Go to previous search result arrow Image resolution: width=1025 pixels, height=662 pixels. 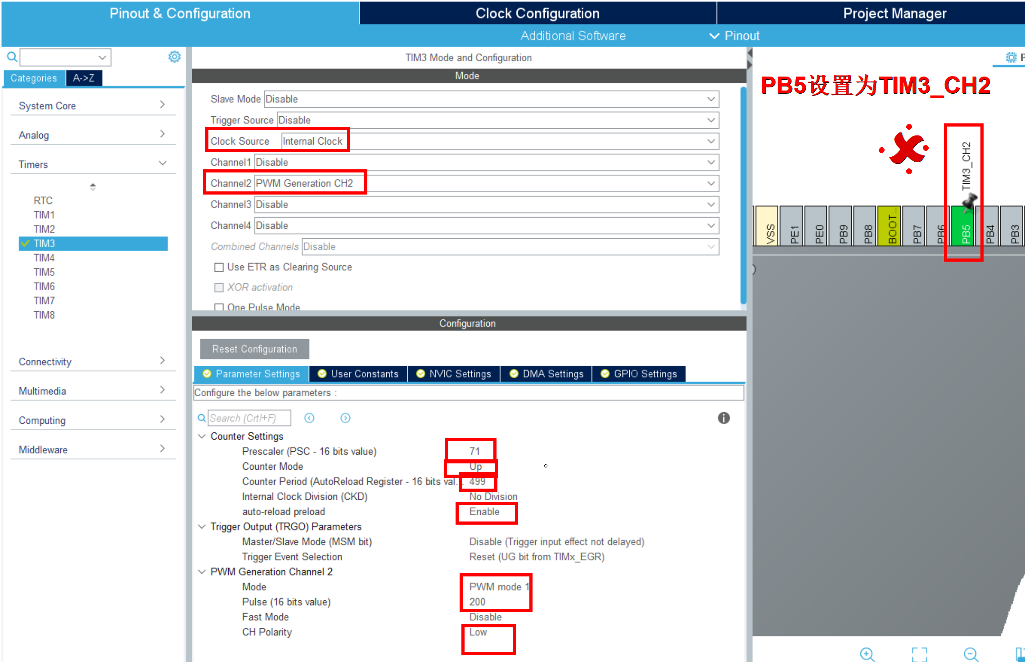[x=309, y=418]
